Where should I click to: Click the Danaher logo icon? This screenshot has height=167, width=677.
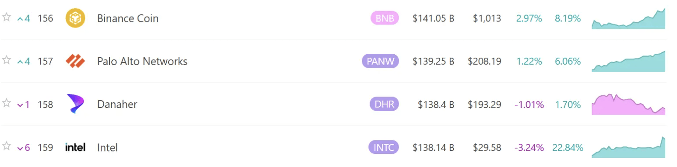pos(75,104)
